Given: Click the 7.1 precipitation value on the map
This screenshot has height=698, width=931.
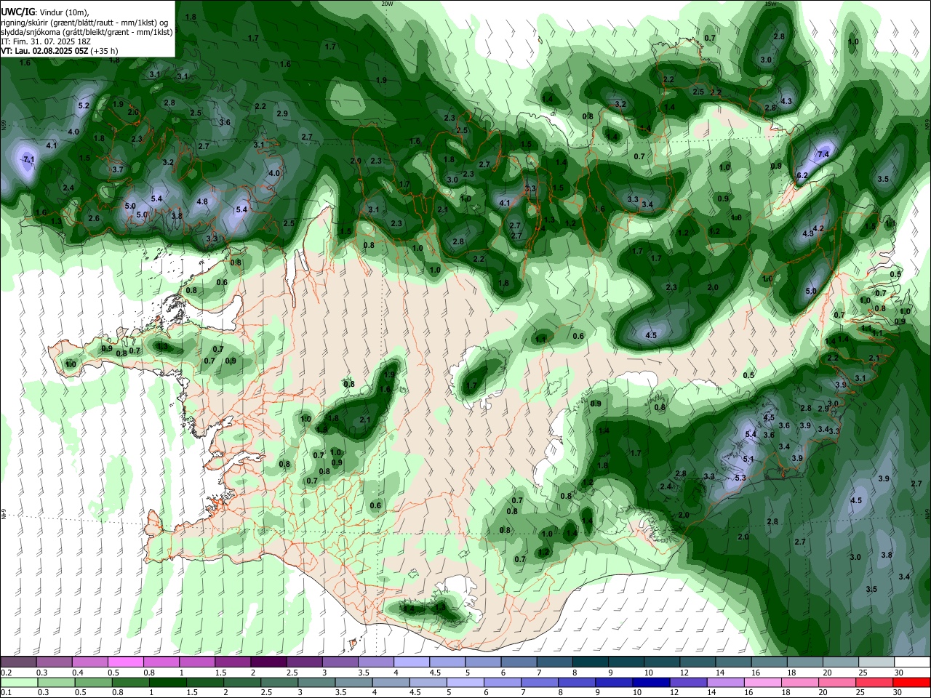Looking at the screenshot, I should 28,159.
